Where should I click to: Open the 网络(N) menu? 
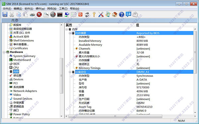(52, 9)
